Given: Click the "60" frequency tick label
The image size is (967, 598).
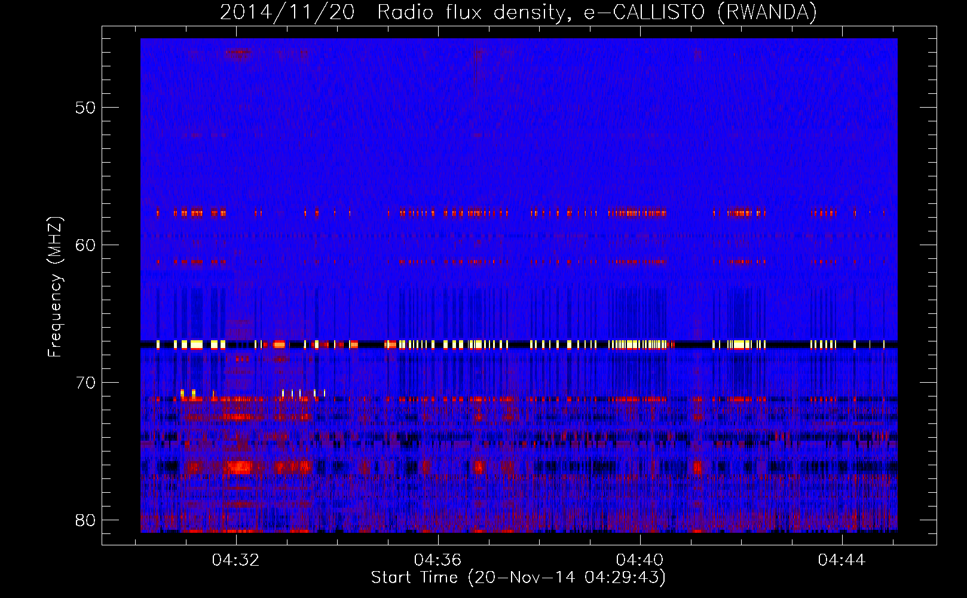Looking at the screenshot, I should [x=85, y=245].
